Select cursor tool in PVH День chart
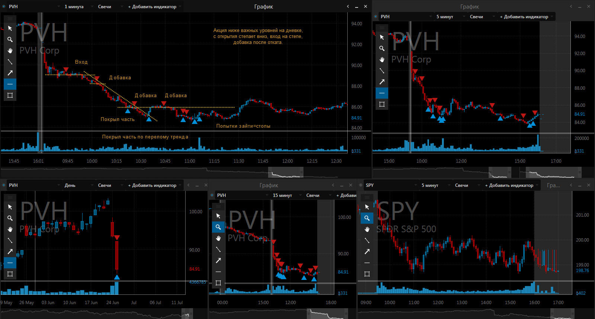Screen dimensions: 595x319 10,207
